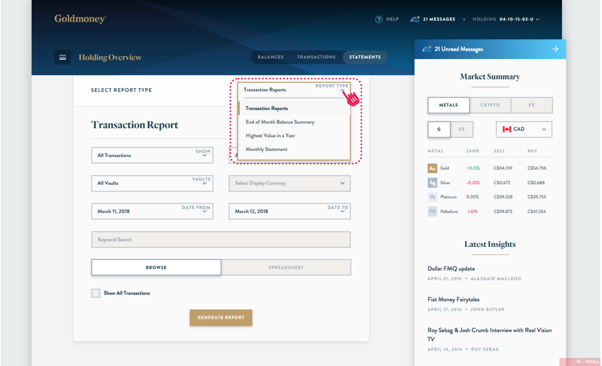Click the John Butler author name
602x366 pixels.
pos(487,310)
